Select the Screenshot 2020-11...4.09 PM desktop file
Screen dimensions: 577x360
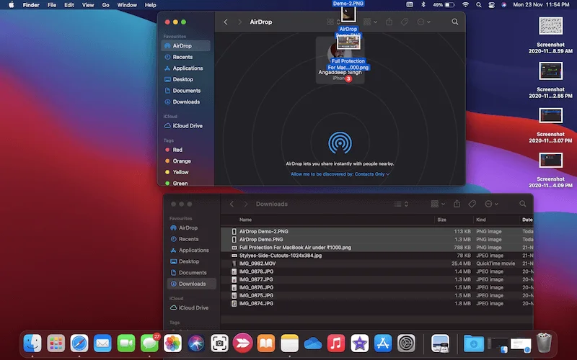click(x=550, y=170)
